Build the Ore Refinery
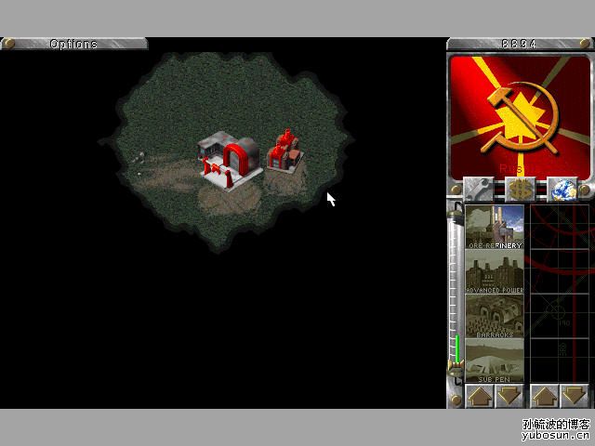Viewport: 595px width, 446px height. 495,227
